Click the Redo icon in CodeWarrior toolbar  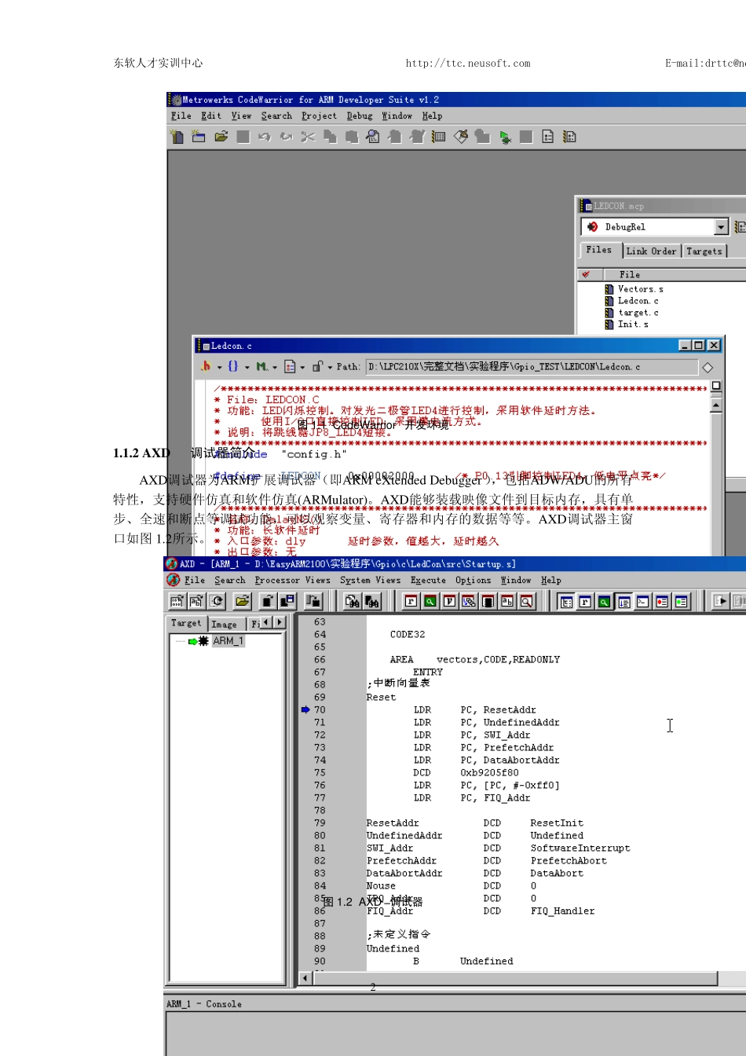pos(286,137)
